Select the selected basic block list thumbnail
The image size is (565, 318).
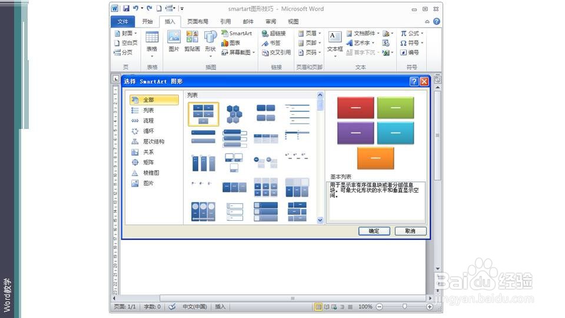click(203, 114)
